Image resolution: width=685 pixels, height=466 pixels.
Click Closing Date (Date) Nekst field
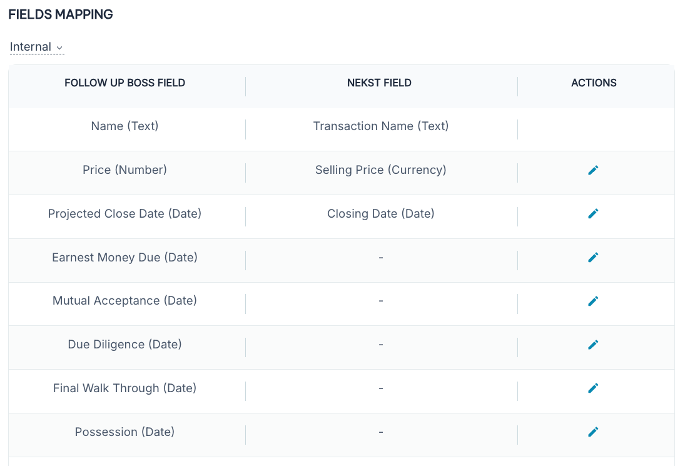pyautogui.click(x=380, y=214)
